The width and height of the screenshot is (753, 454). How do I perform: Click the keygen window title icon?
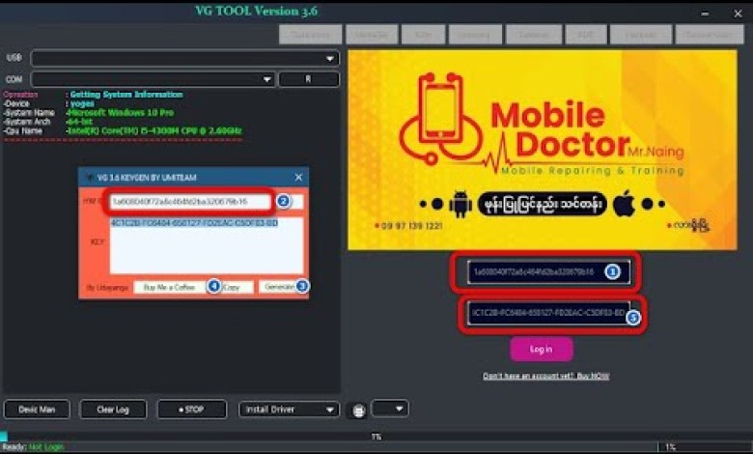click(x=89, y=178)
